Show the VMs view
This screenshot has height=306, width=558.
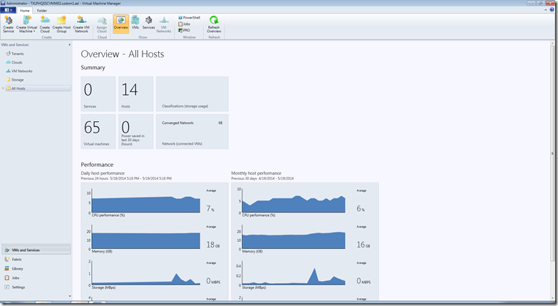click(135, 22)
